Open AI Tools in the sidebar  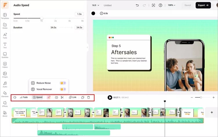tap(5, 36)
